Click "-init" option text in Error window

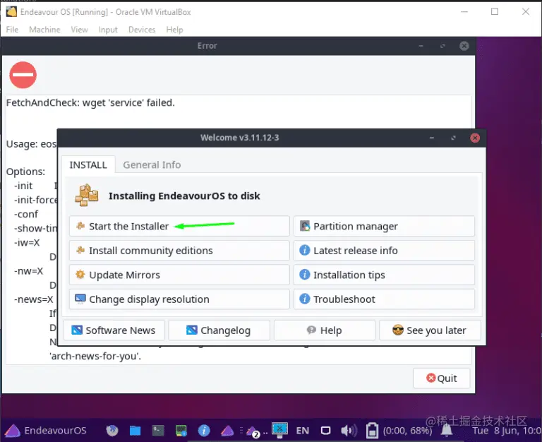(x=23, y=186)
